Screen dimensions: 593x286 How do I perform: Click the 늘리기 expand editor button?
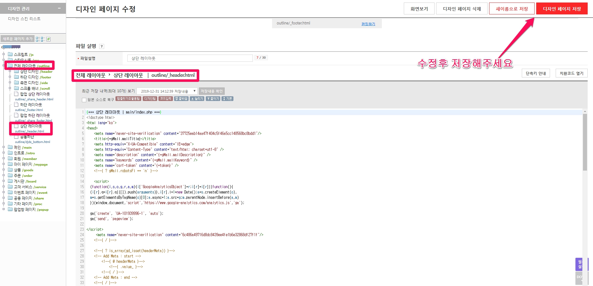click(197, 99)
